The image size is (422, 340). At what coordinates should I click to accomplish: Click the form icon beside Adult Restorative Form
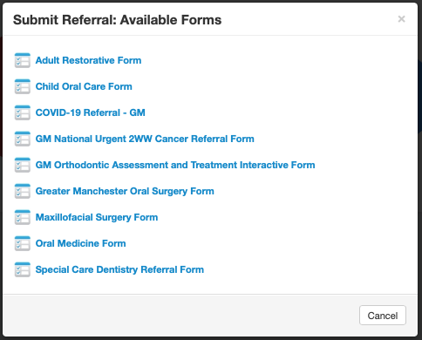pyautogui.click(x=23, y=60)
